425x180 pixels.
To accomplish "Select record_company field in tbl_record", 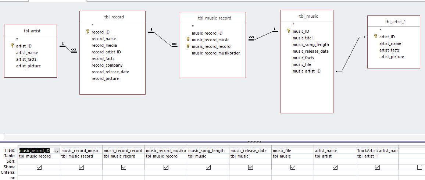I will pos(107,65).
